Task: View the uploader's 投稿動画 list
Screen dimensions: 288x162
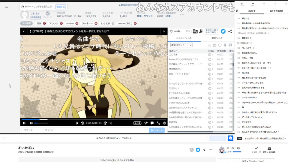Action: click(x=36, y=17)
